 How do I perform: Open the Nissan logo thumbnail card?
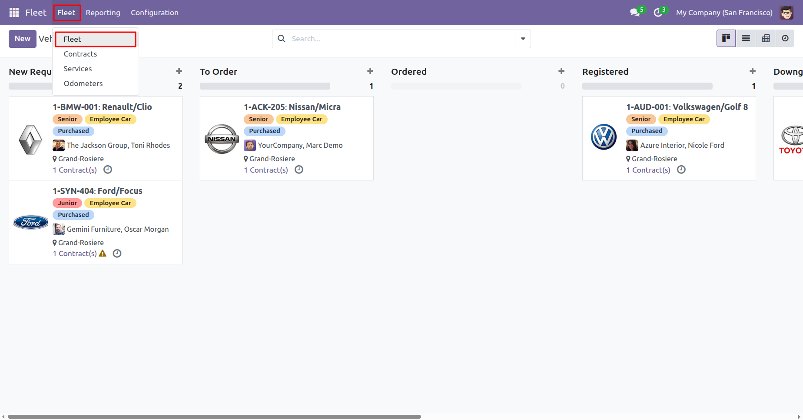pos(222,139)
